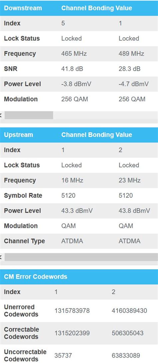Click left scroll arrow under Upstream table

click(1, 257)
